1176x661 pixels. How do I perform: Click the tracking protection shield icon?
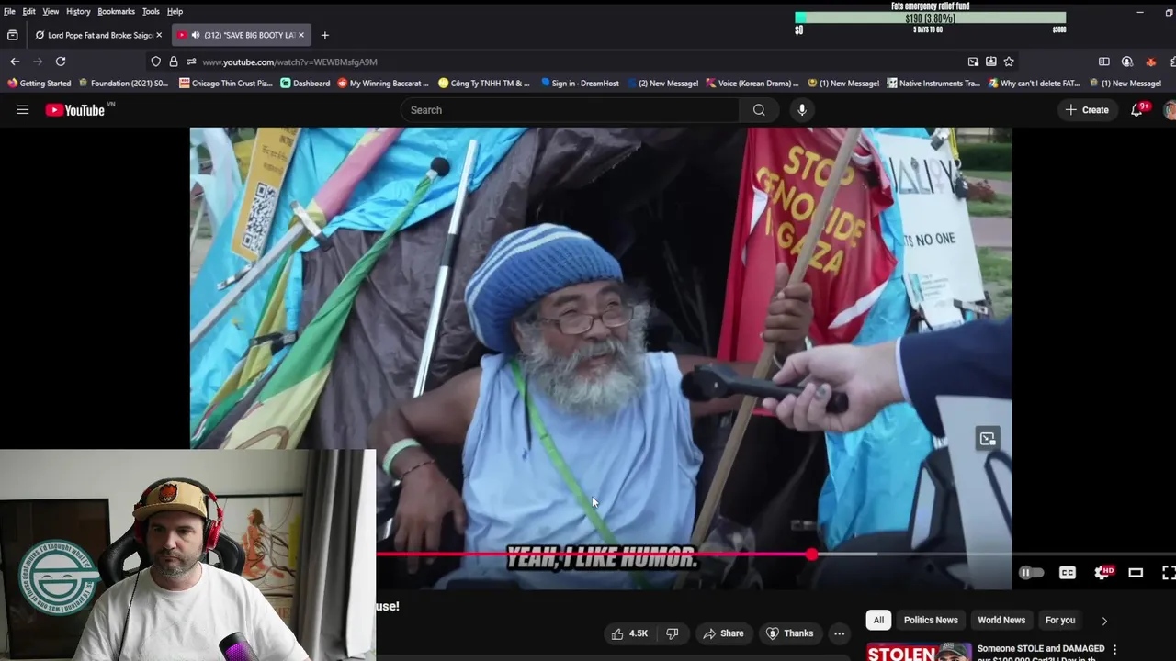coord(156,62)
